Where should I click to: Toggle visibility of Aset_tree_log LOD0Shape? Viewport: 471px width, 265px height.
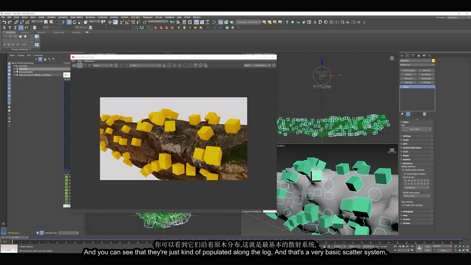(15, 75)
